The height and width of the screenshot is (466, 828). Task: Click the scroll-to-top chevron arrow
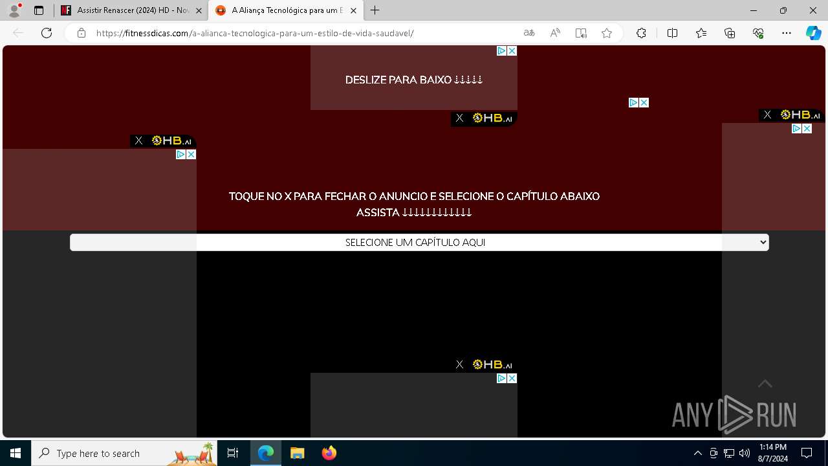(x=765, y=384)
